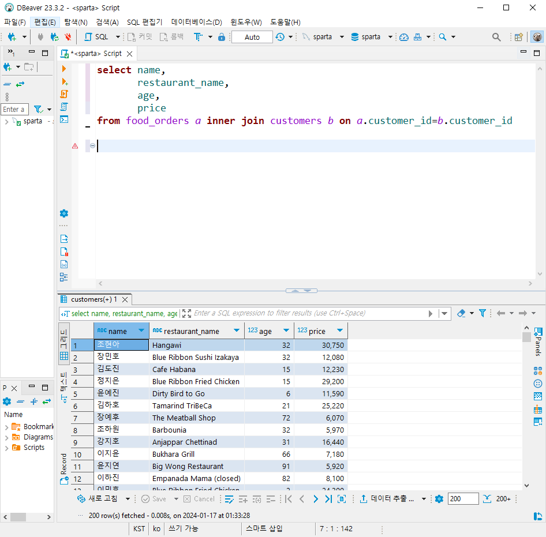
Task: Open the name column header dropdown arrow
Action: (x=141, y=331)
